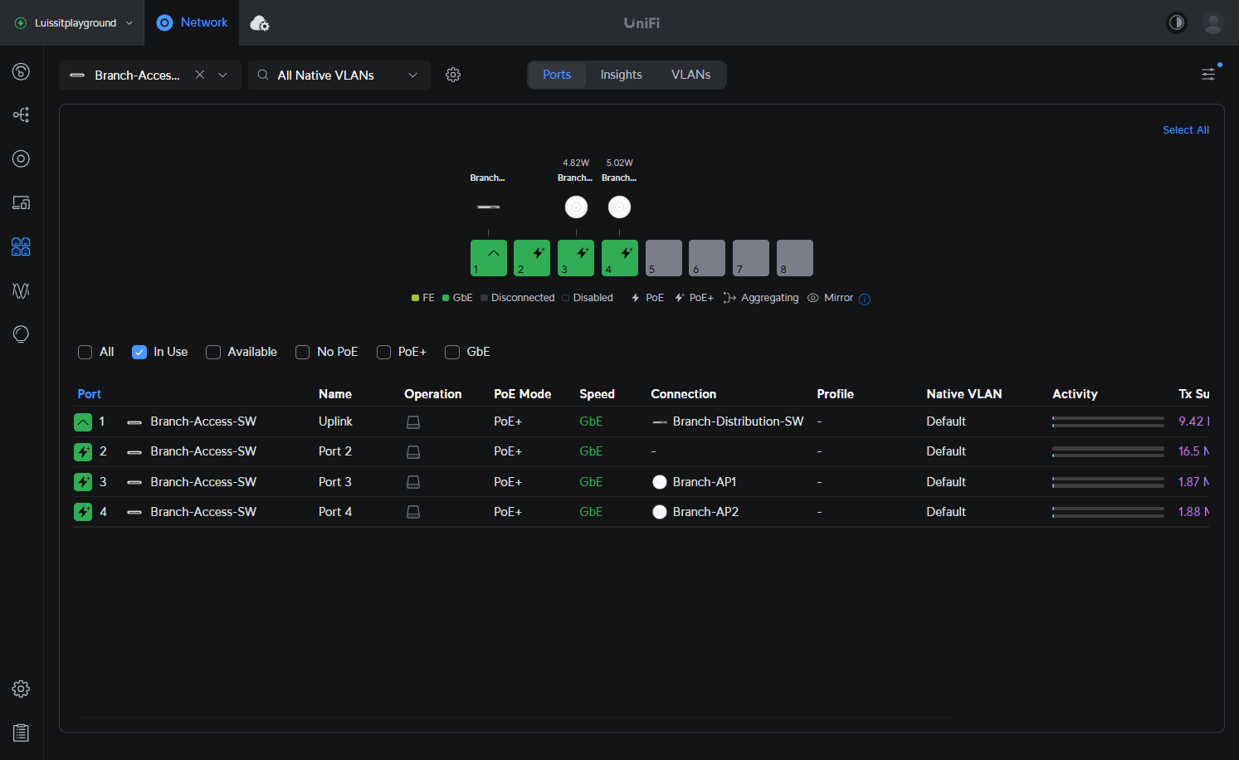
Task: Expand the Luissitplayground site dropdown
Action: pyautogui.click(x=73, y=23)
